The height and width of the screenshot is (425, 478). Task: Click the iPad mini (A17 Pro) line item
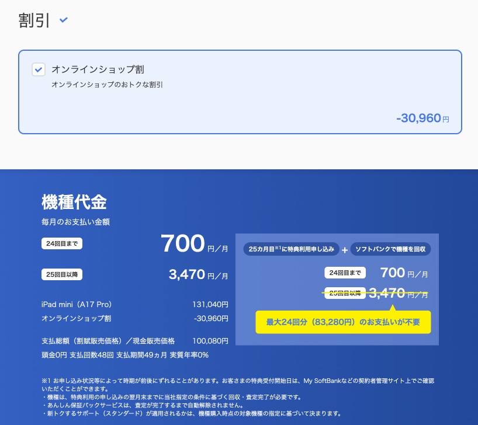(77, 305)
